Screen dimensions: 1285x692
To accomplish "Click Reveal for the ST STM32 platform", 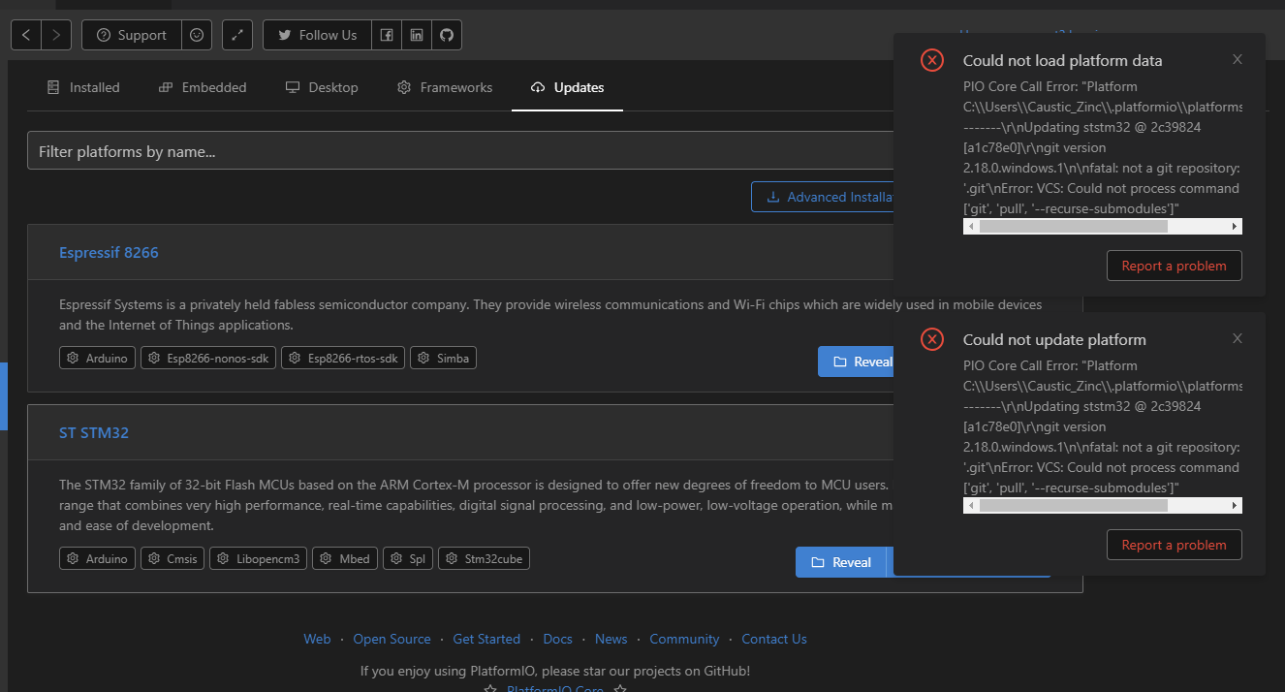I will [x=841, y=561].
